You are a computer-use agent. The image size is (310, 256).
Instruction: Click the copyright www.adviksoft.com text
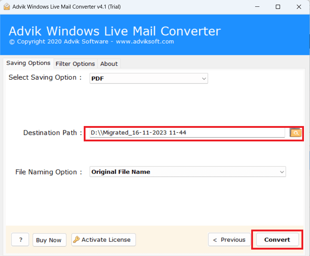(92, 42)
